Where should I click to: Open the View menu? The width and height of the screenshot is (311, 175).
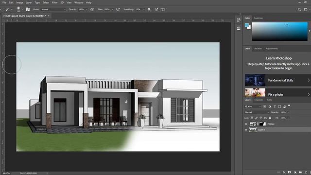pyautogui.click(x=69, y=2)
